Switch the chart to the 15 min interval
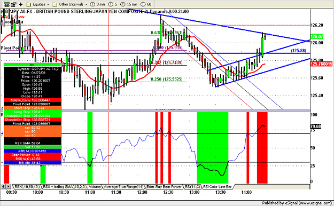Image resolution: width=334 pixels, height=206 pixels. (129, 4)
